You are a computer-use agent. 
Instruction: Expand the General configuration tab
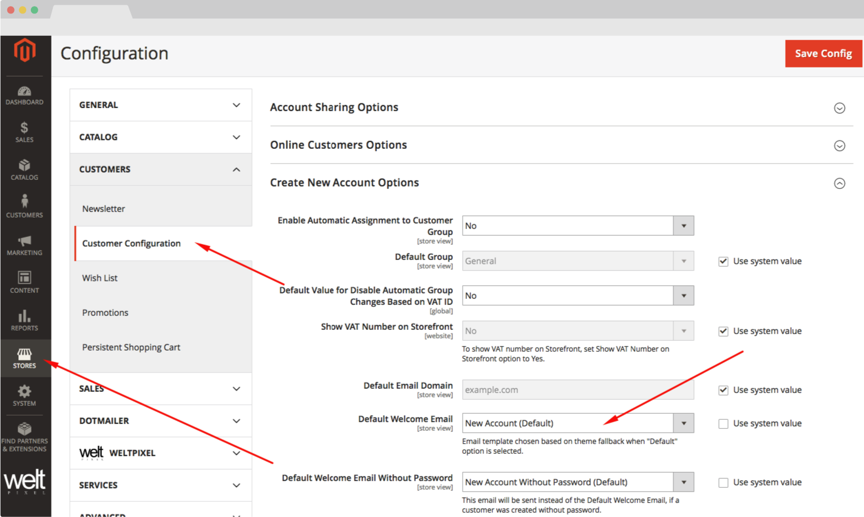tap(160, 105)
